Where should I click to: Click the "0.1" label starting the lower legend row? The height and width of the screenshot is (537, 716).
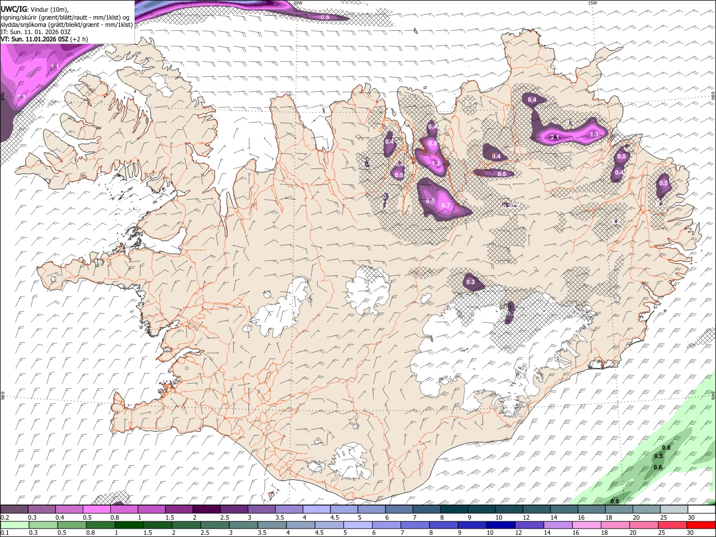(5, 533)
